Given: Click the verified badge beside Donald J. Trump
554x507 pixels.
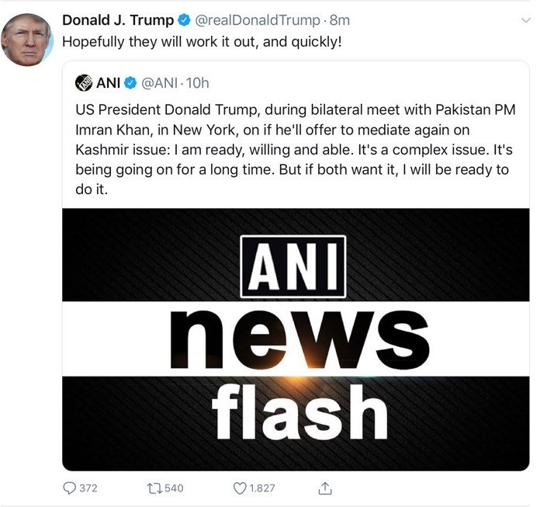Looking at the screenshot, I should (x=184, y=20).
